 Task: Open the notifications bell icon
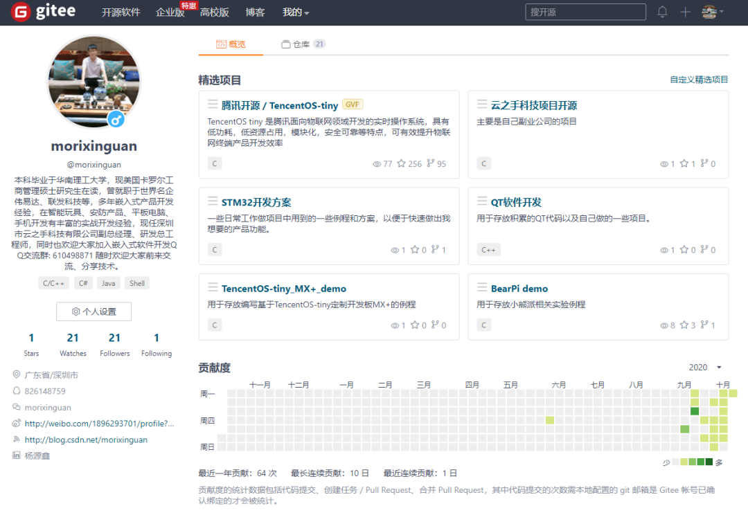pos(662,12)
